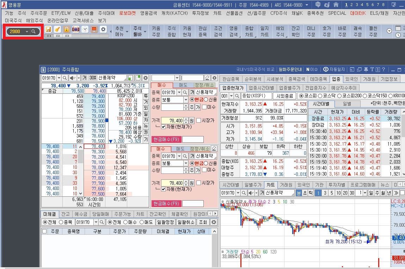Open ARS 1544-9900 dropdown arrow in title bar
The width and height of the screenshot is (405, 269).
tap(307, 5)
